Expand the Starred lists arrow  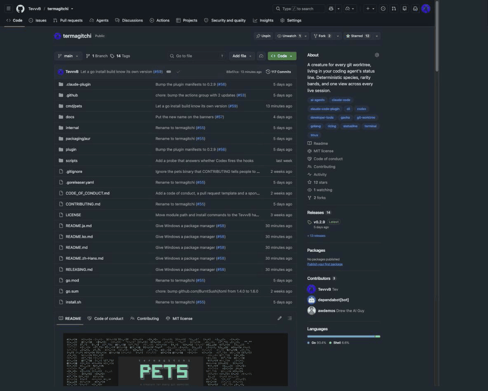377,36
